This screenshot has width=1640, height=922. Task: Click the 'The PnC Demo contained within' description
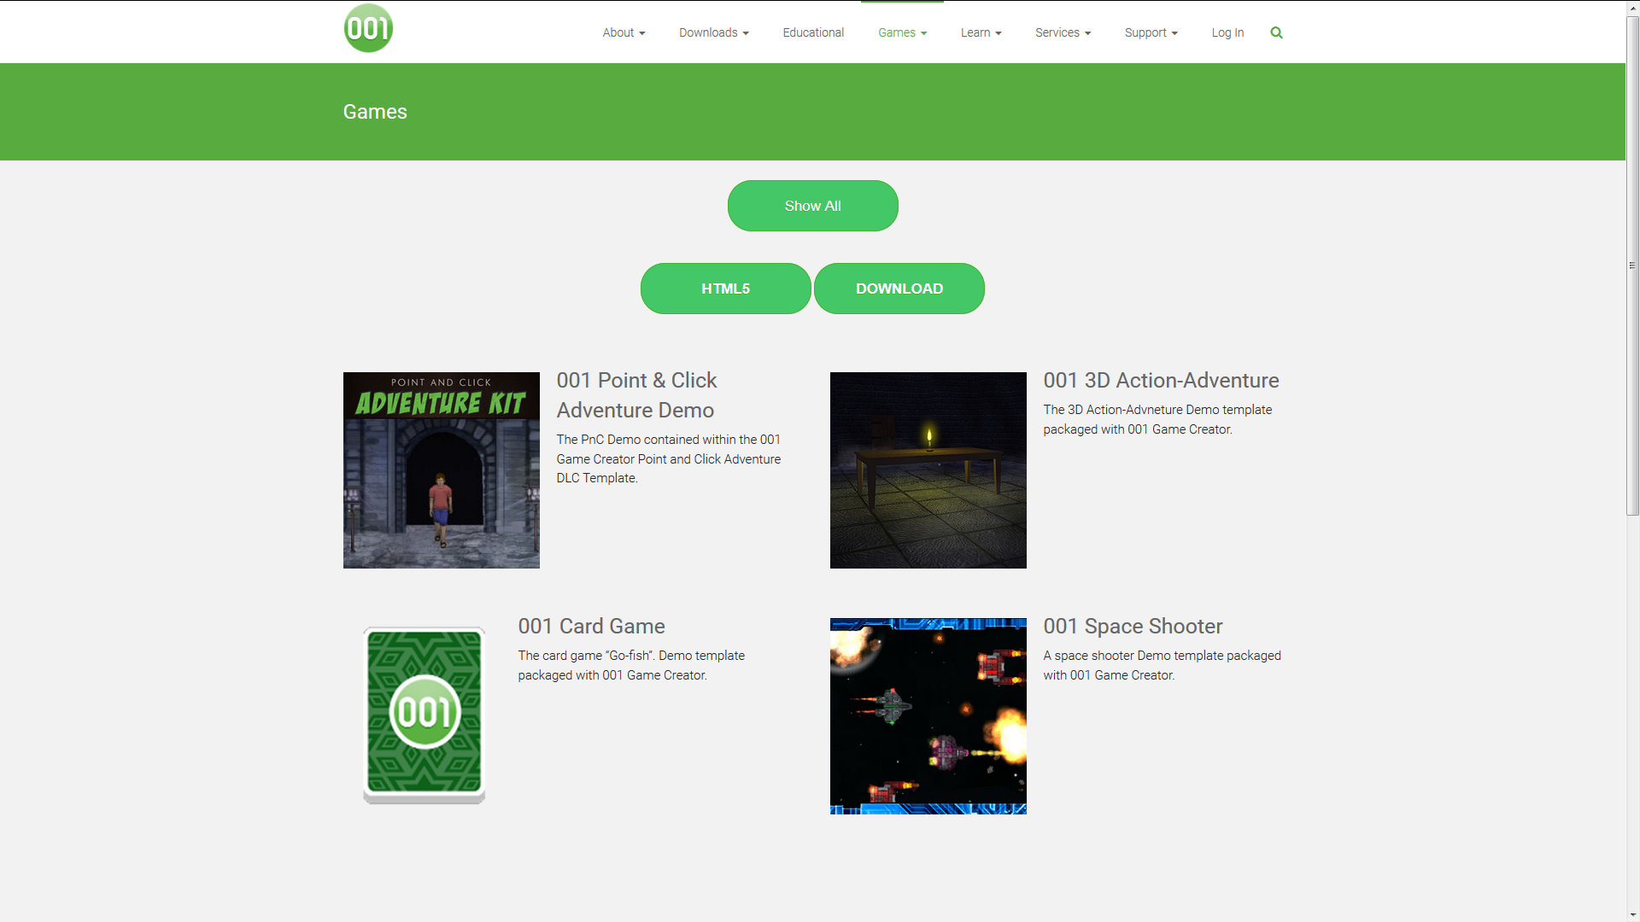click(x=669, y=459)
